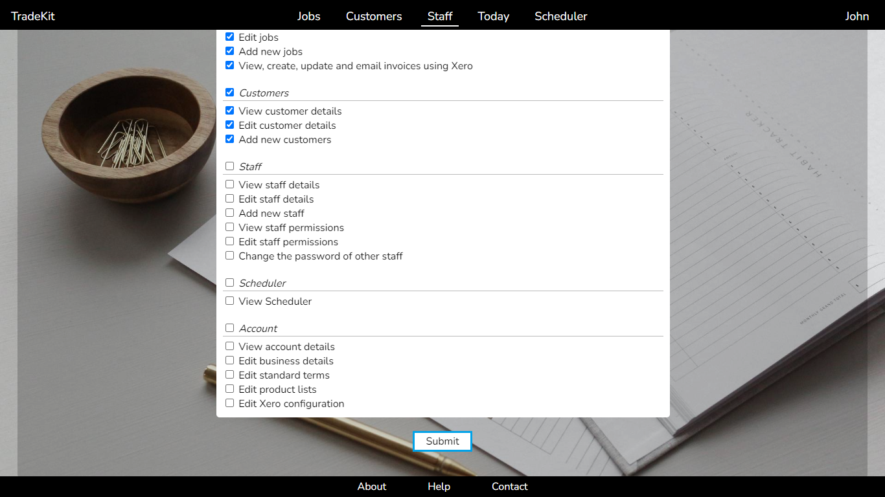Open the Help footer link
885x497 pixels.
click(x=439, y=487)
